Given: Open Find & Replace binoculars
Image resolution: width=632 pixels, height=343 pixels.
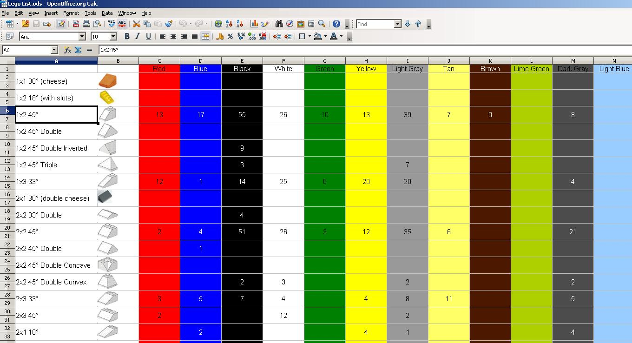Looking at the screenshot, I should tap(279, 24).
